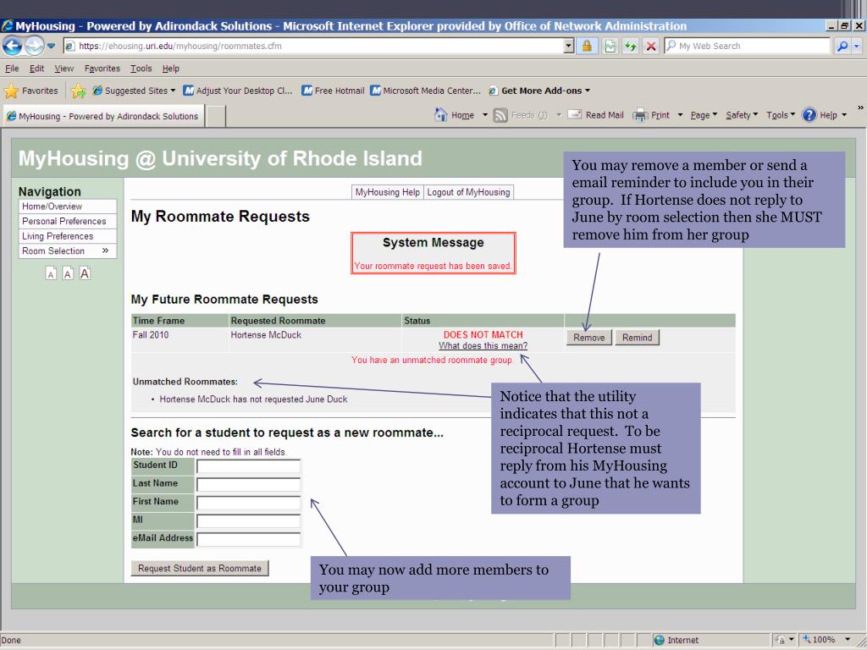Viewport: 867px width, 650px height.
Task: Go to Home/Overview in Navigation
Action: coord(68,207)
